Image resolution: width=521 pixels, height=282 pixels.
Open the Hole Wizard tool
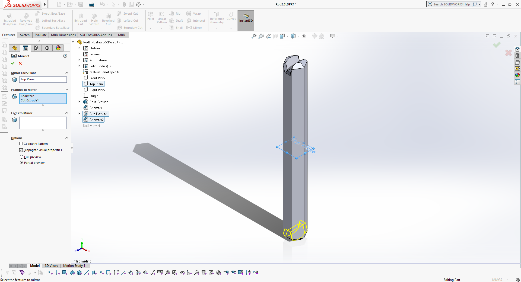[x=94, y=19]
